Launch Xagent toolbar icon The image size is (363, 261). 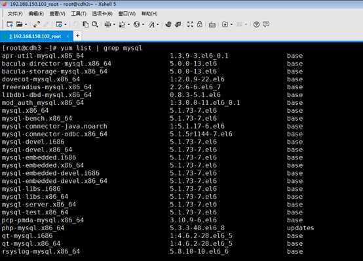[178, 24]
